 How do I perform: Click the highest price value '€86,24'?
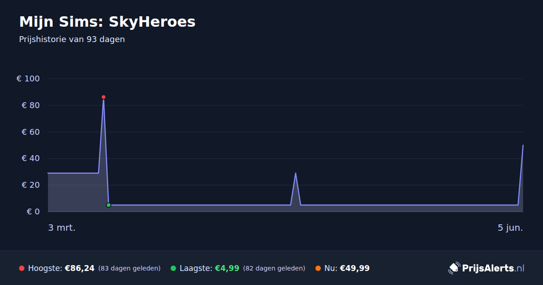(80, 268)
